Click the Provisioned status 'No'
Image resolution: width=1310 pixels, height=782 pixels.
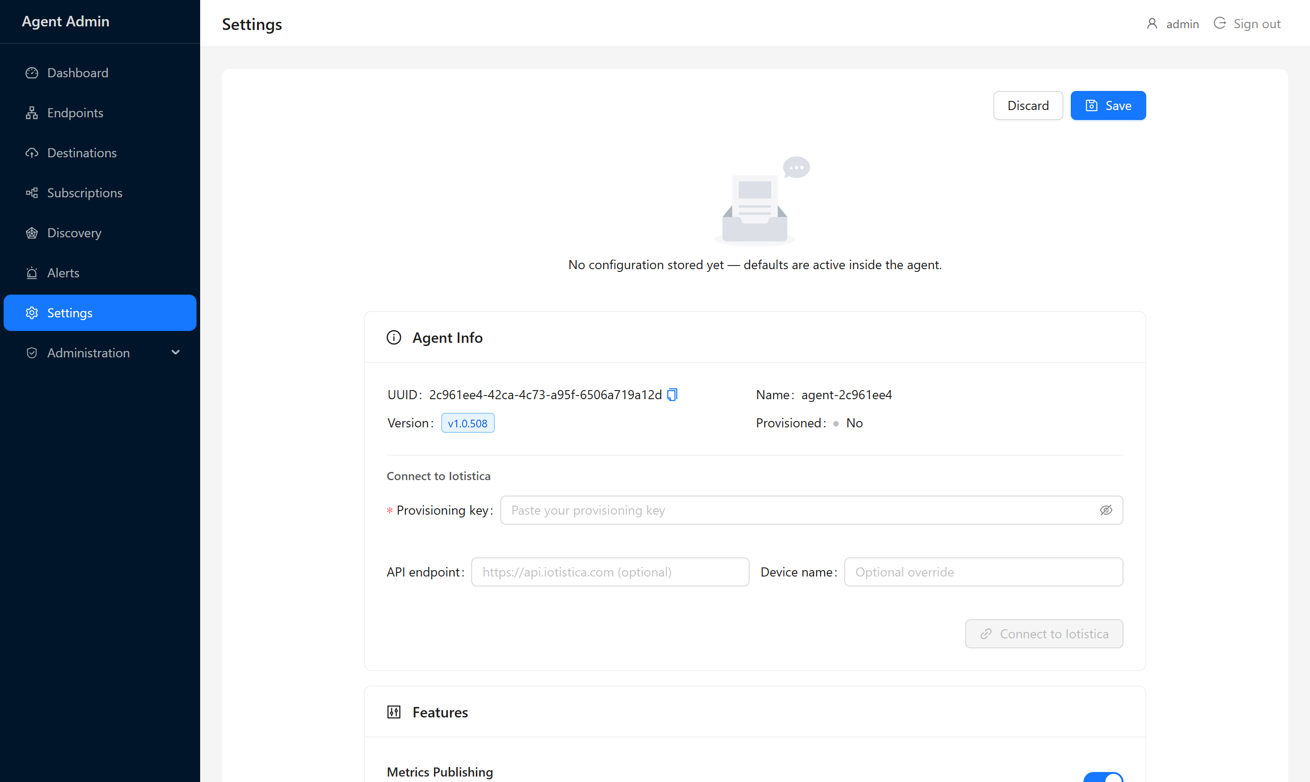[x=854, y=423]
